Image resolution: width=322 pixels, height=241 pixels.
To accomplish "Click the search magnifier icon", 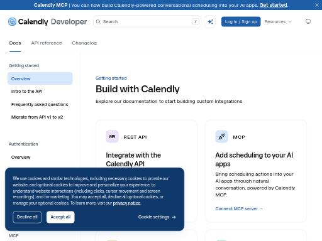I will tap(98, 21).
